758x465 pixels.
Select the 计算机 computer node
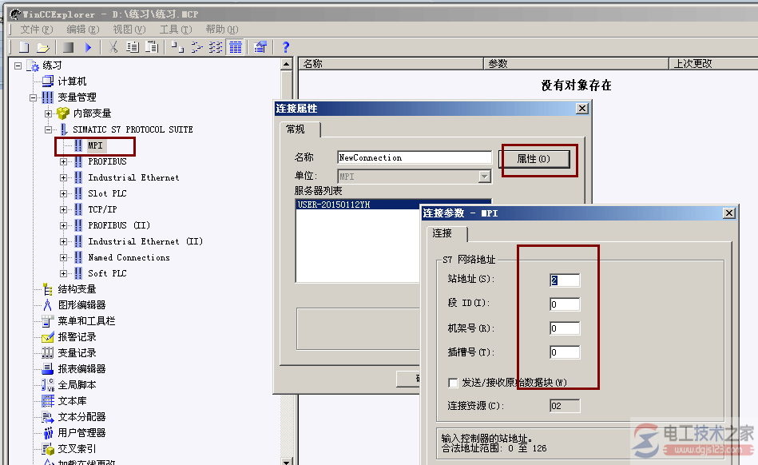(x=72, y=81)
